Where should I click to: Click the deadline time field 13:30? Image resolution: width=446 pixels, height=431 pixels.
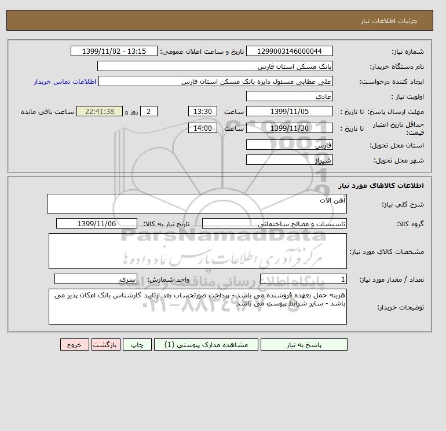203,112
